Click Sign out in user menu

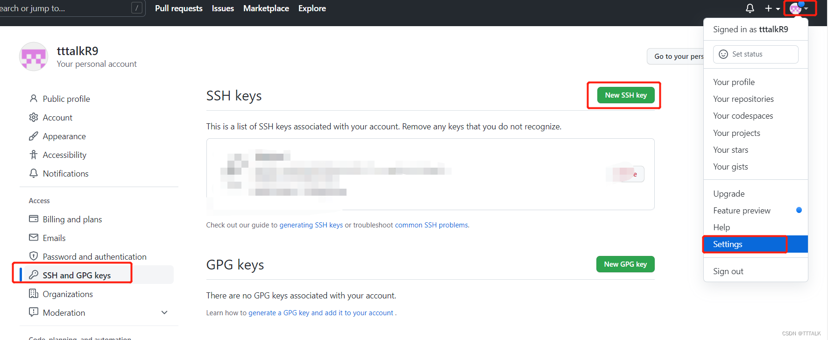[756, 271]
